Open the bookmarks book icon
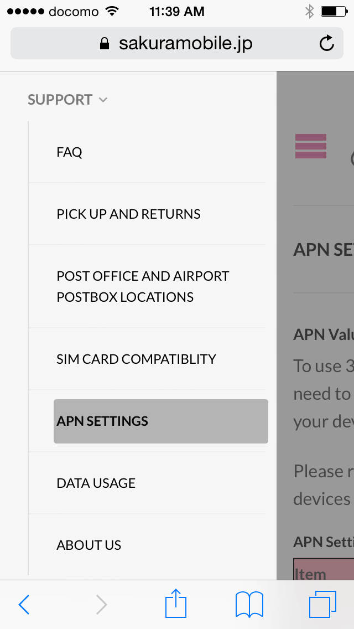354x629 pixels. (249, 604)
